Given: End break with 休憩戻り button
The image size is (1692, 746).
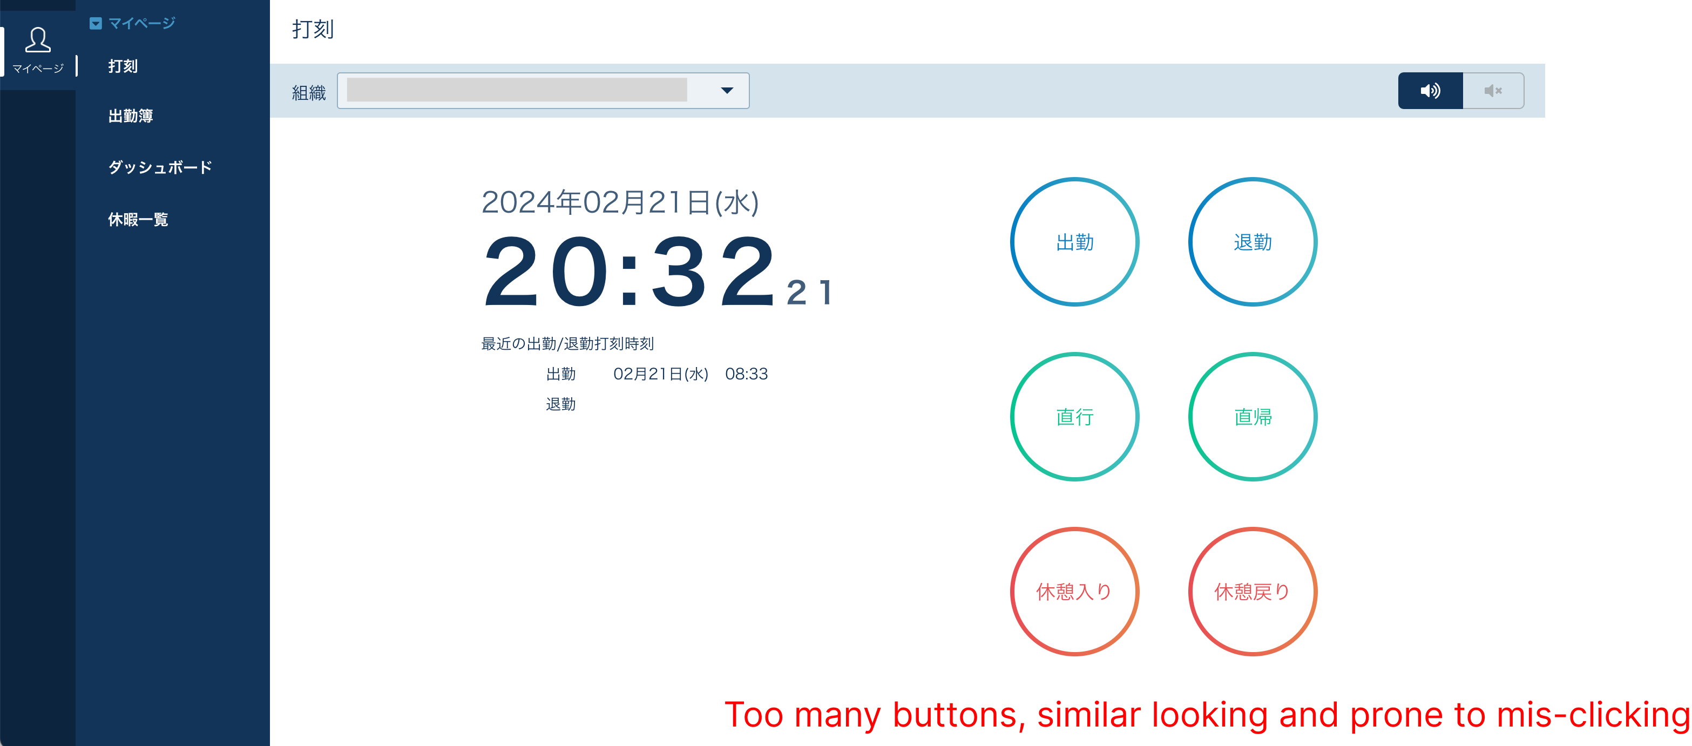Looking at the screenshot, I should [x=1252, y=591].
